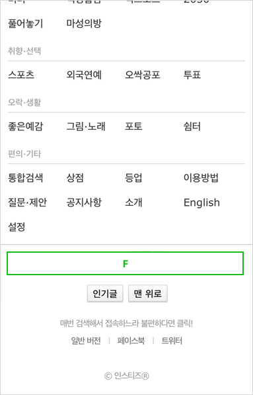Open the 공지사항 notices
The width and height of the screenshot is (253, 395).
pos(84,202)
